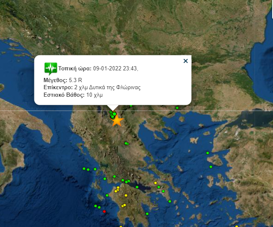Click the green seismograph icon in popup
This screenshot has height=227, width=273.
50,68
